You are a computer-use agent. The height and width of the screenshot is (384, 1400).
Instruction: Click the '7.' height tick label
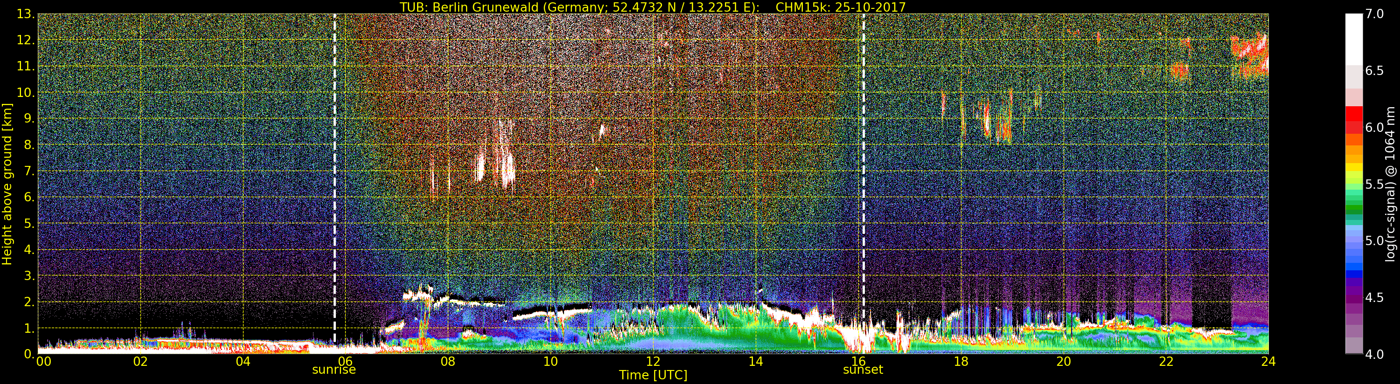point(29,171)
